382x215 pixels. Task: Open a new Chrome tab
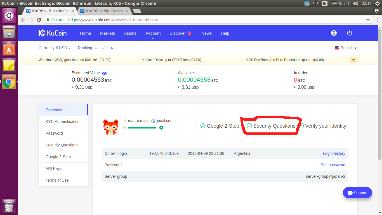[137, 11]
